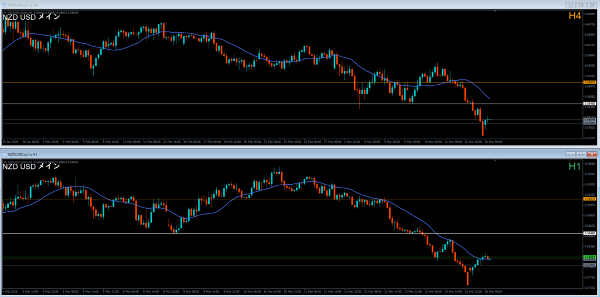Viewport: 600px width, 297px height.
Task: Expand one-click trading arrow in H1 chart
Action: tap(4, 162)
